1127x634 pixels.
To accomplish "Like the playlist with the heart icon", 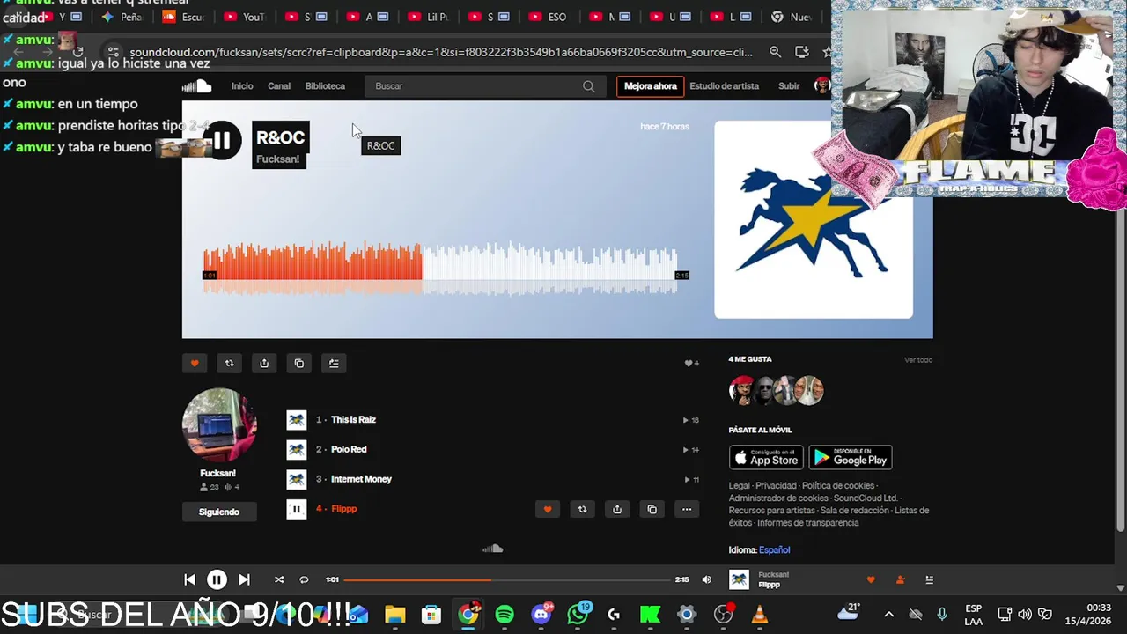I will 195,363.
